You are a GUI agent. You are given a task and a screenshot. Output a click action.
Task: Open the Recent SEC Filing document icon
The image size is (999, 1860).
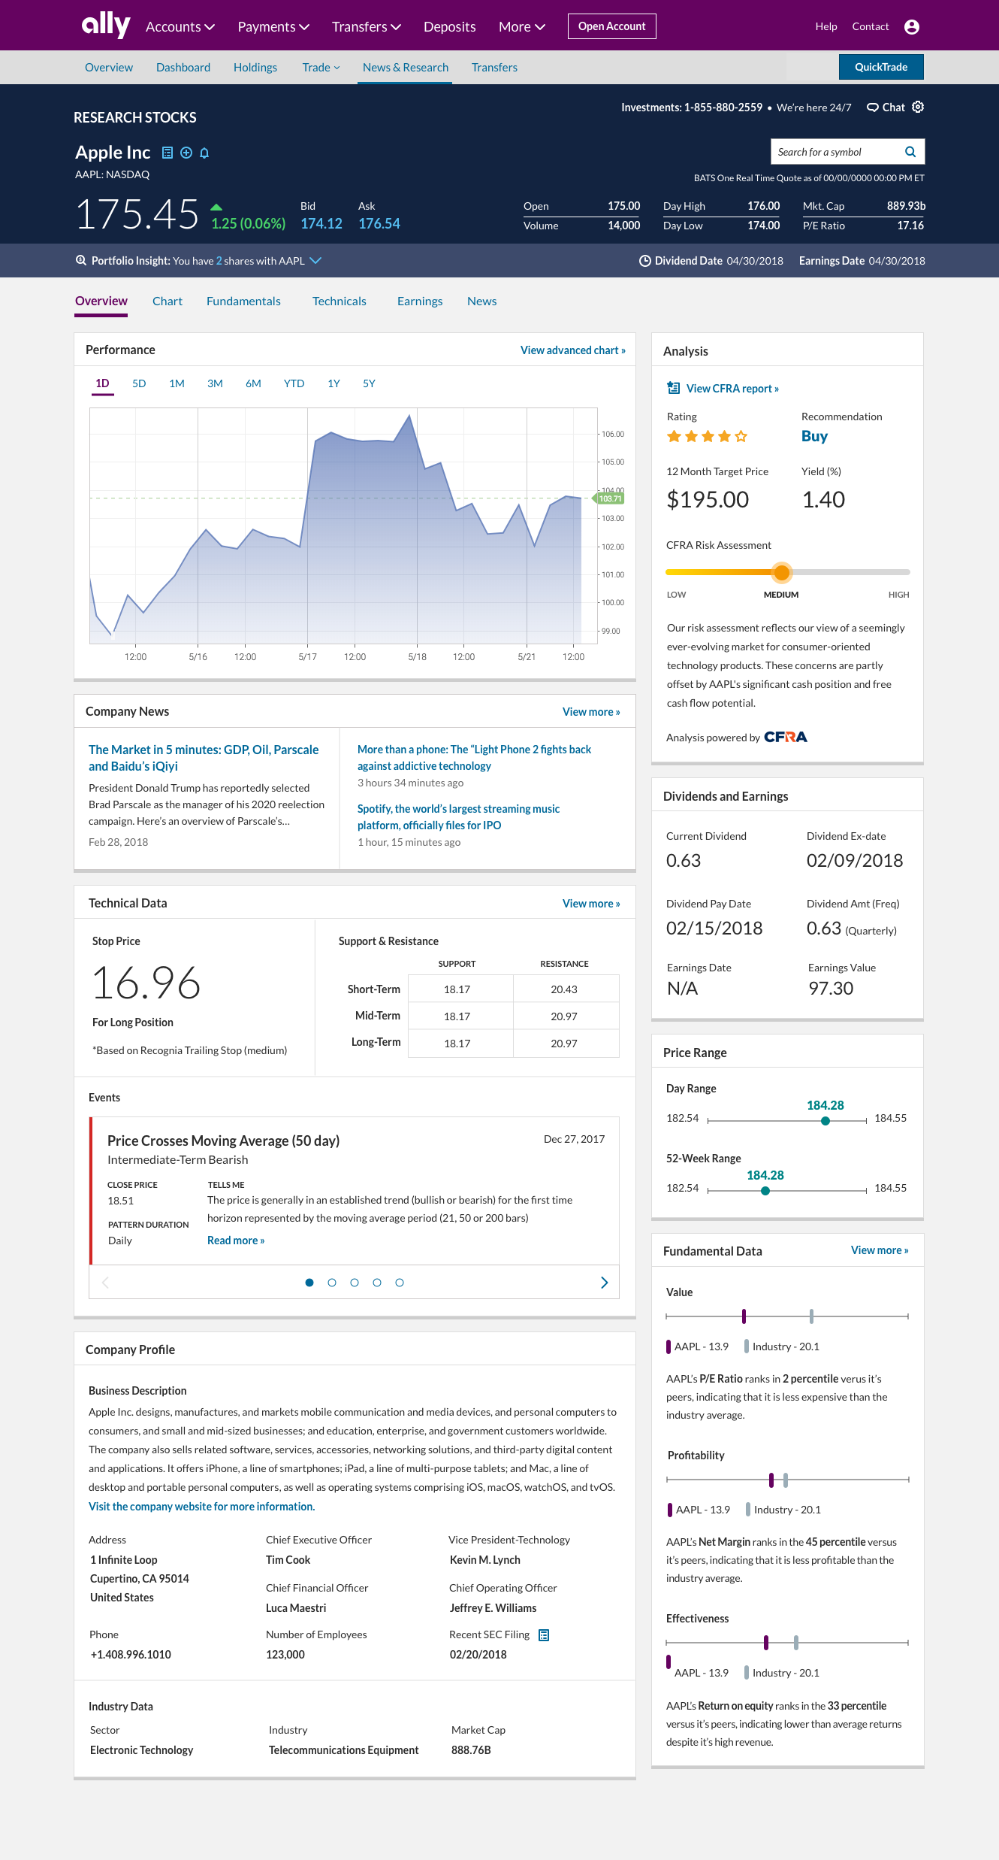pyautogui.click(x=544, y=1635)
